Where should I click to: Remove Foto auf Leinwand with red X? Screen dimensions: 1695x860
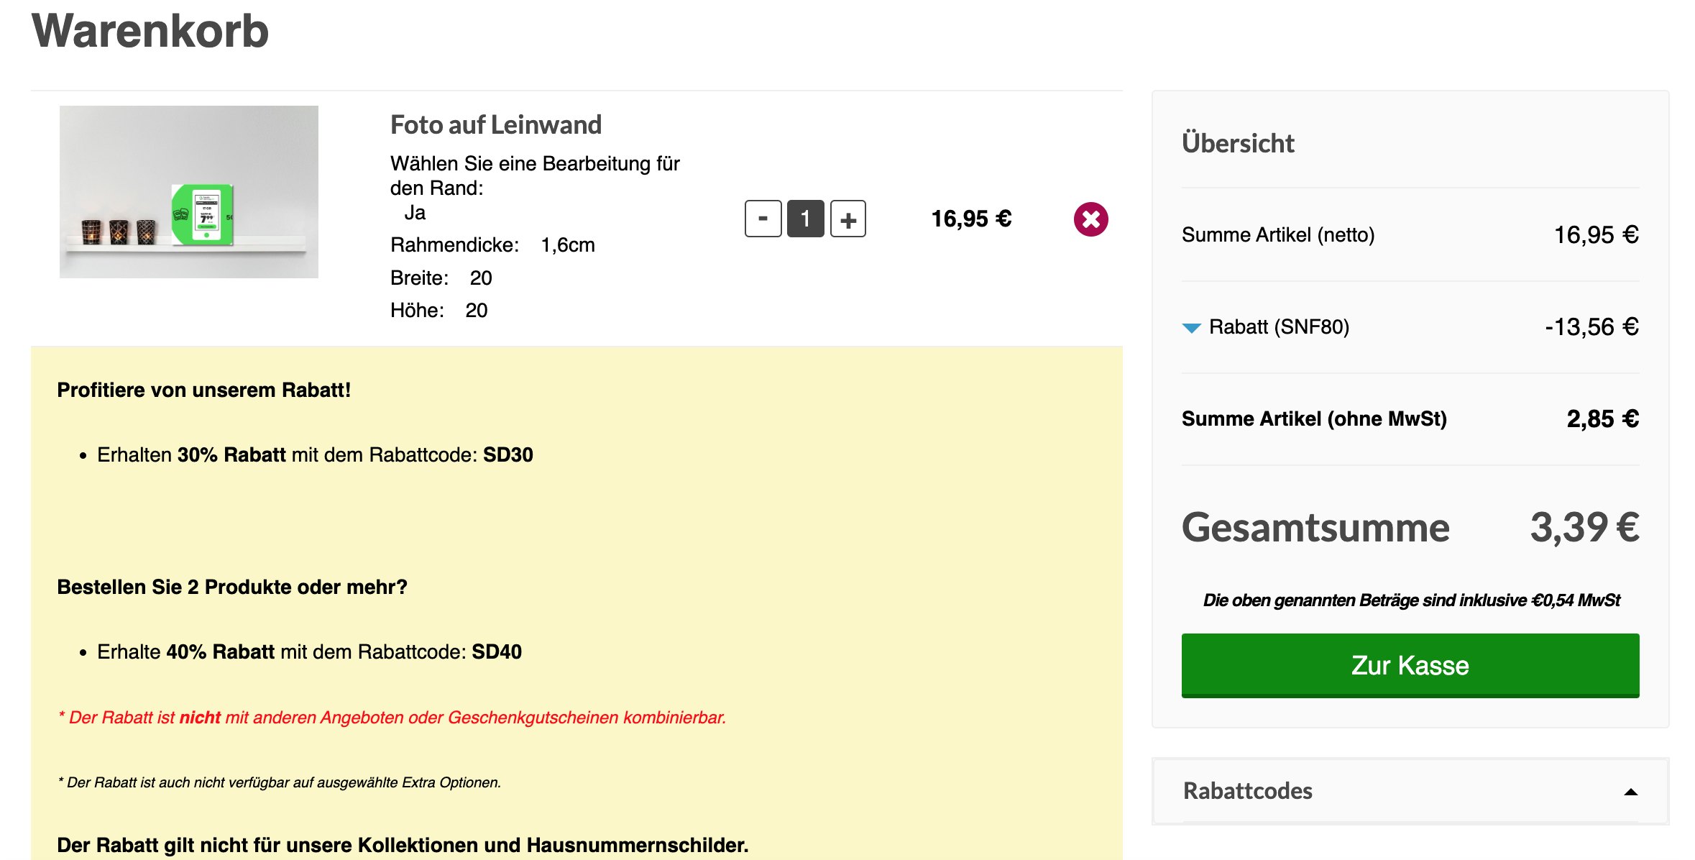pyautogui.click(x=1090, y=219)
